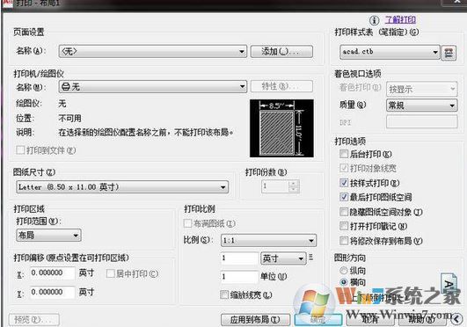The height and width of the screenshot is (327, 467).
Task: Open the printer/plotter 名称 dropdown
Action: [153, 87]
